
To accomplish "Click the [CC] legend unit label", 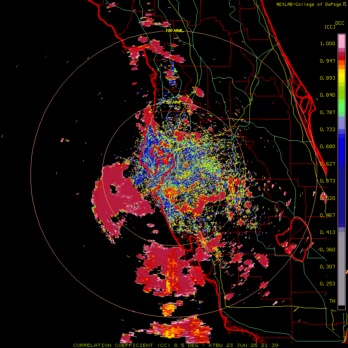I will [330, 27].
